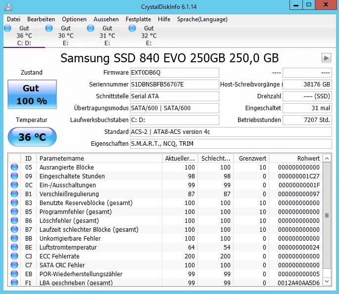Click the Schnittstelle field Serial ATA
Image resolution: width=339 pixels, height=294 pixels.
(175, 96)
